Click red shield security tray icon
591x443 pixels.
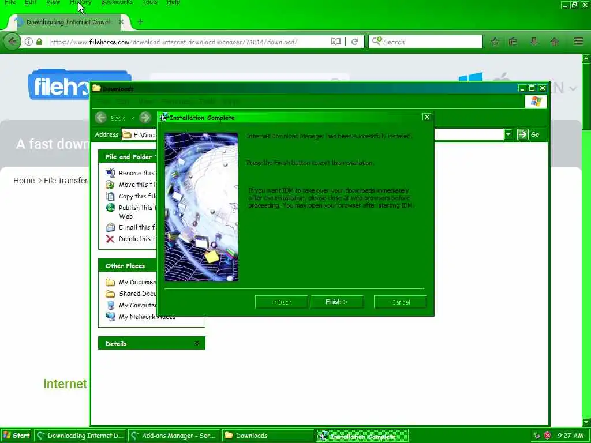pos(548,436)
